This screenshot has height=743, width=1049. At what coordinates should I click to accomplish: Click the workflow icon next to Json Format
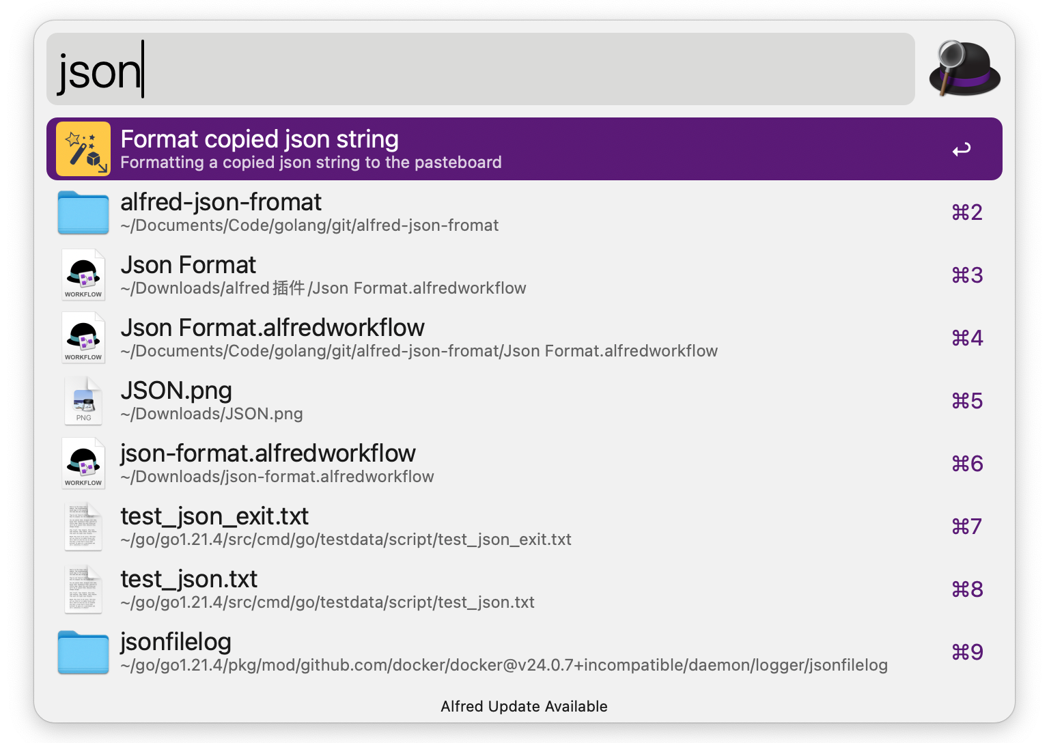click(x=83, y=275)
